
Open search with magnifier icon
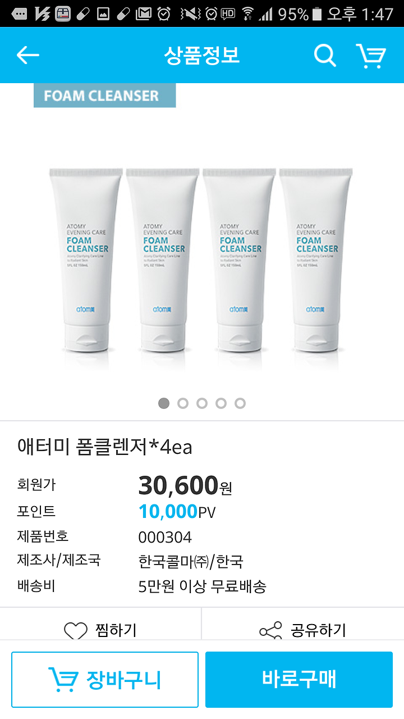click(325, 55)
